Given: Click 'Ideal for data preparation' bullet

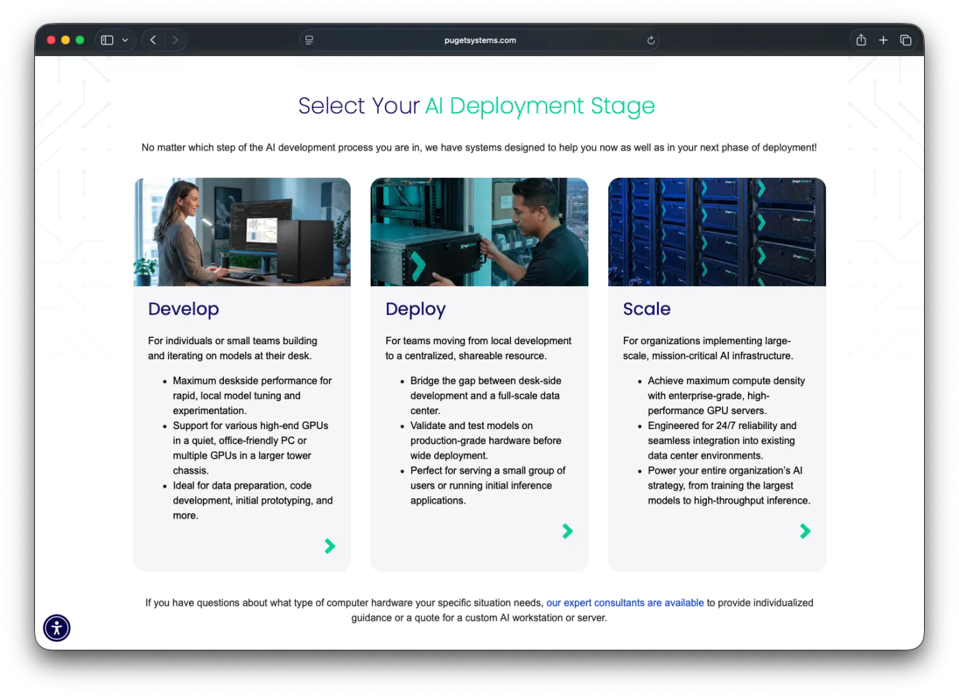Looking at the screenshot, I should 253,500.
